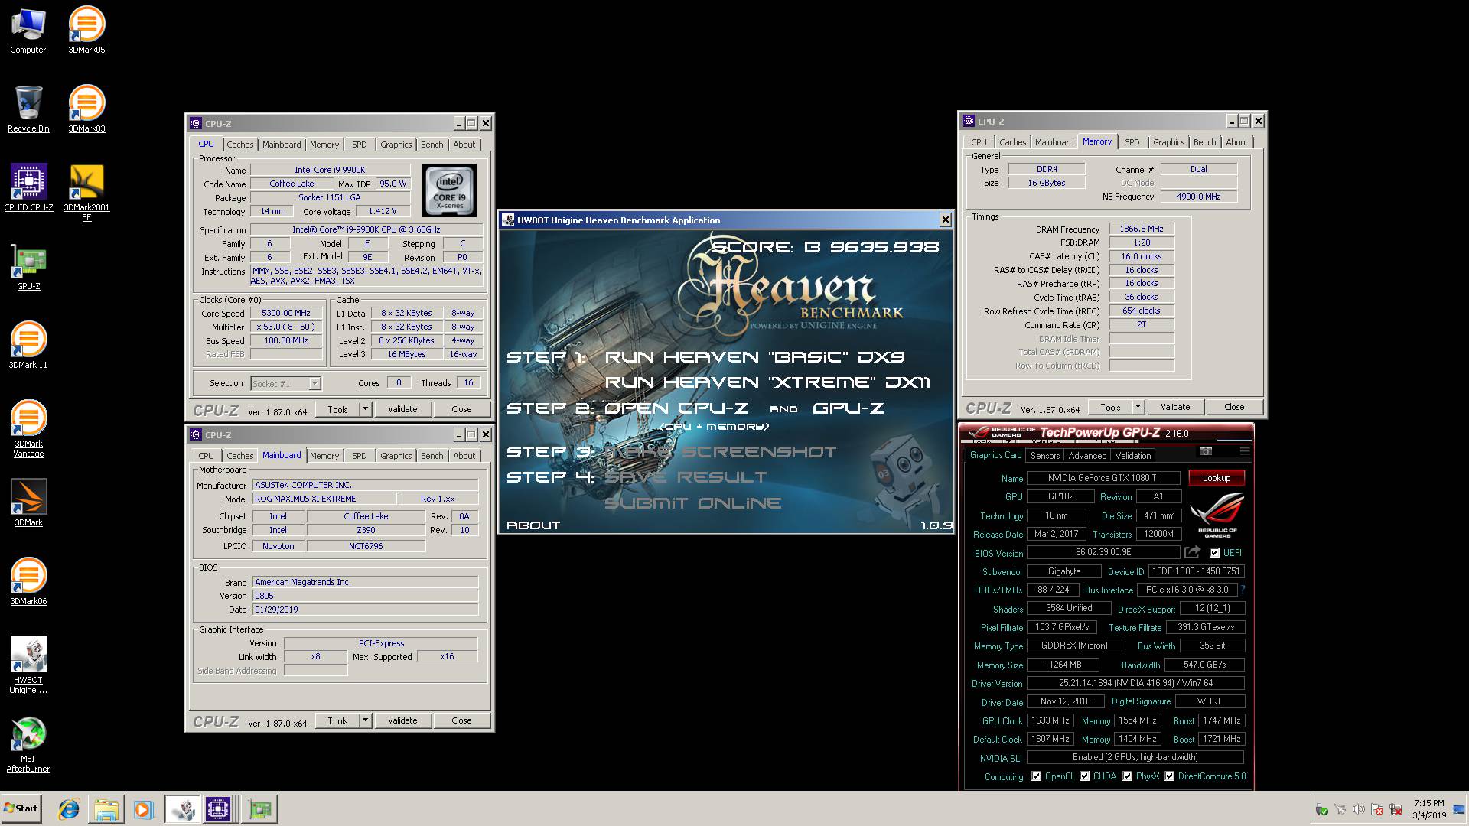The image size is (1469, 826).
Task: Click ROG MAXIMUS XI EXTREME model text
Action: point(305,499)
